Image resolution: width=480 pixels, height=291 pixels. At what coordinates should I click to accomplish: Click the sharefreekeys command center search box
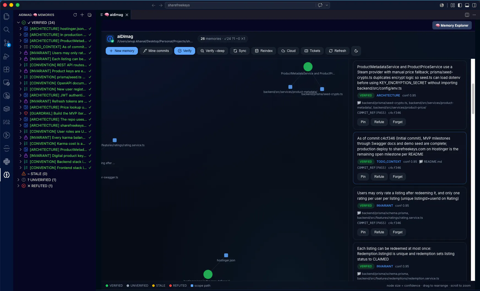(x=240, y=5)
